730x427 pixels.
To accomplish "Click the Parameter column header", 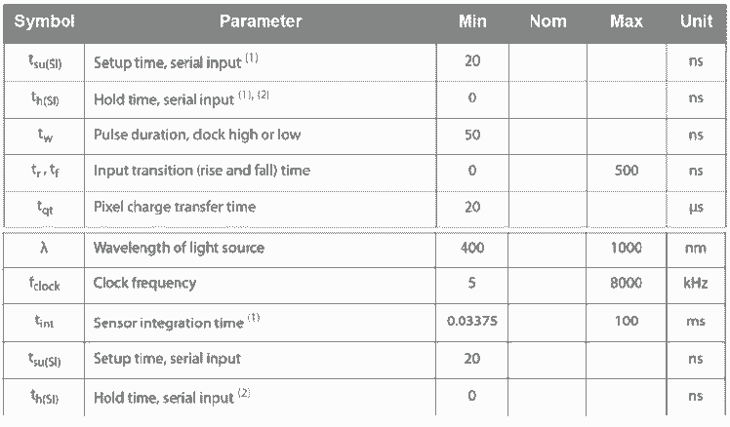I will click(260, 21).
